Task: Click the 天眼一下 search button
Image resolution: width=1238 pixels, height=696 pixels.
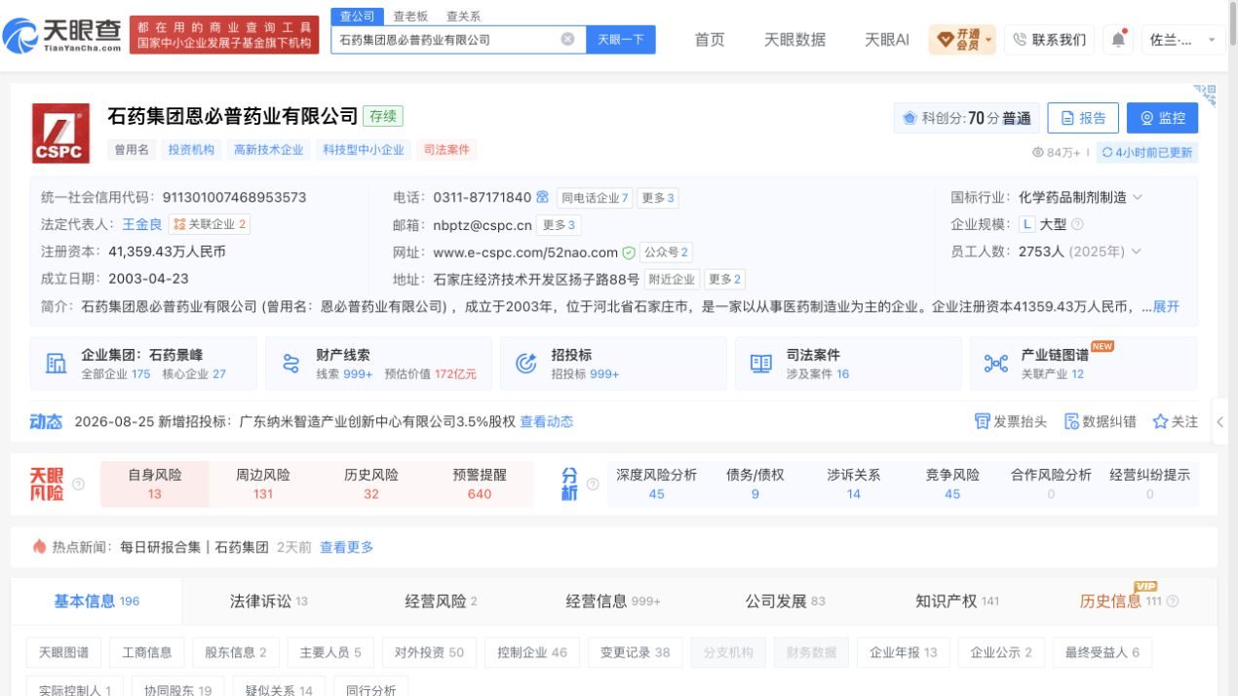Action: coord(621,39)
